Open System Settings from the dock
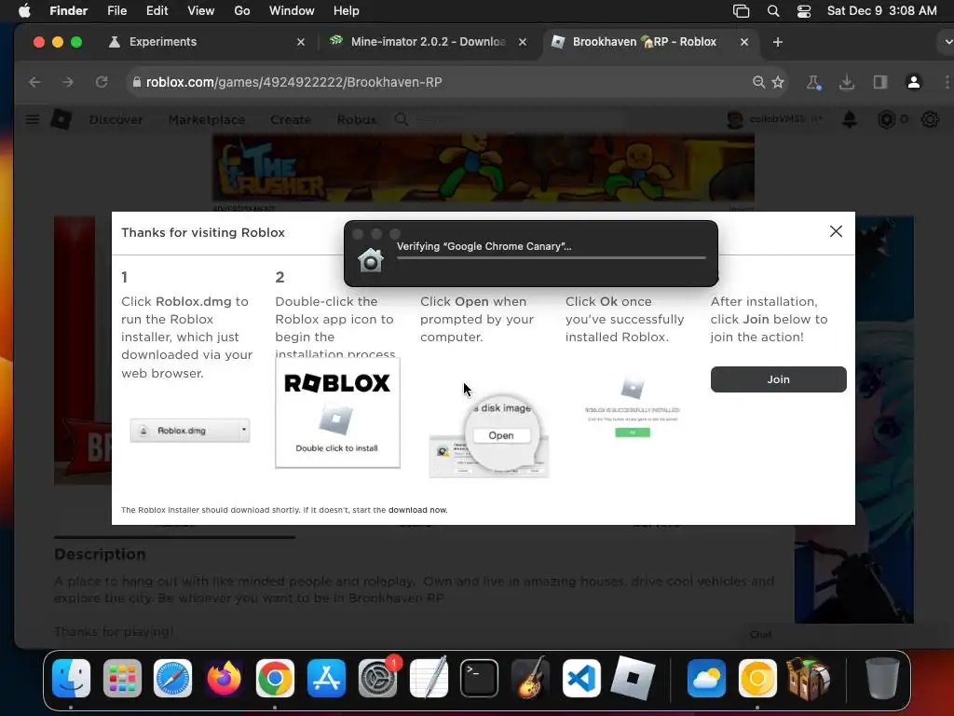 (x=378, y=678)
